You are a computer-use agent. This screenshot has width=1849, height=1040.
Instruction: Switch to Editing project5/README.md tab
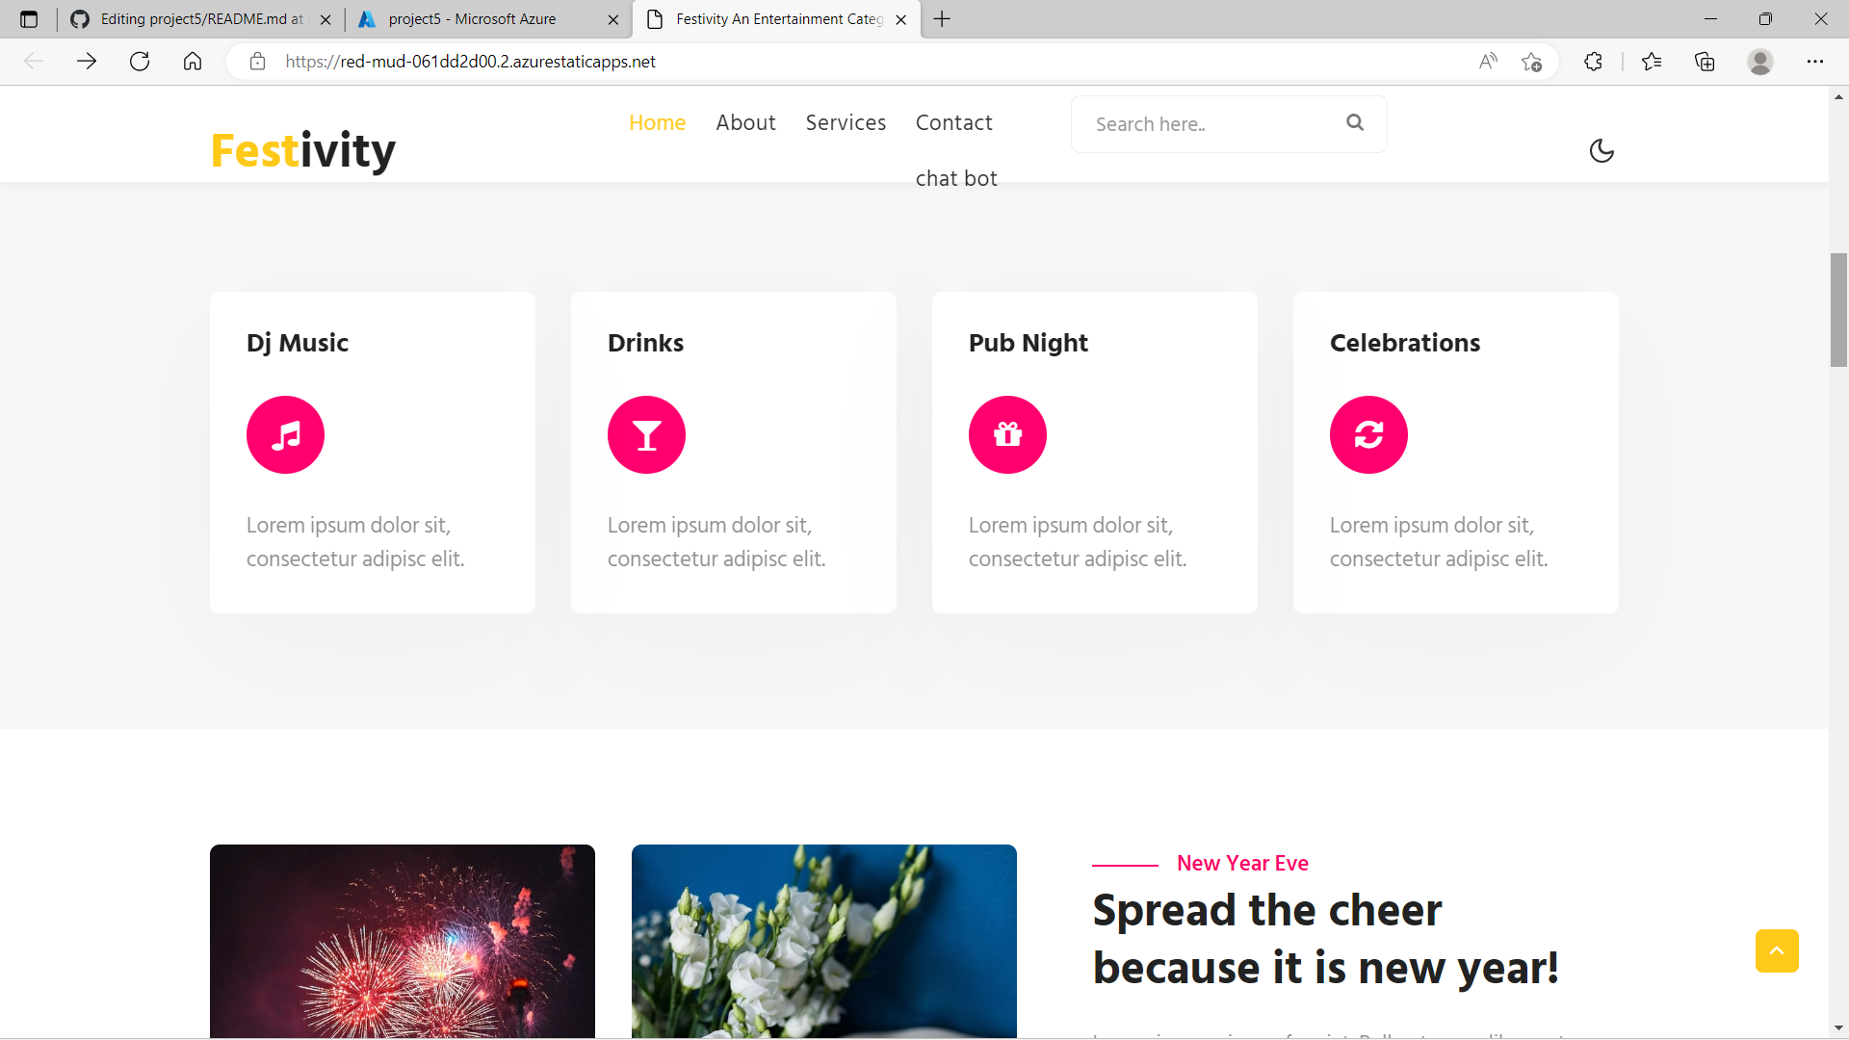[x=202, y=19]
